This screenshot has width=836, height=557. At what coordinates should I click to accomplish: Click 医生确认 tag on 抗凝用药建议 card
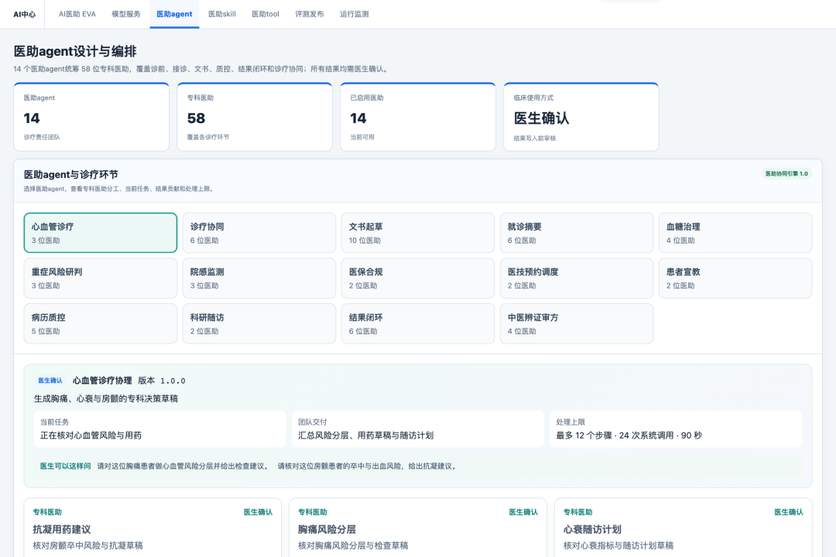point(258,512)
